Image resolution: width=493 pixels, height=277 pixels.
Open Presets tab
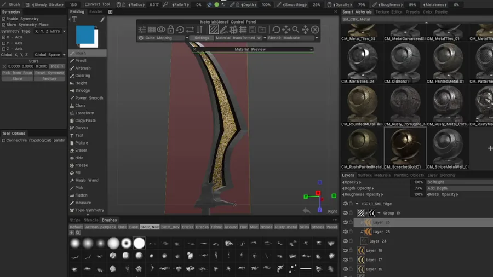[x=412, y=12]
